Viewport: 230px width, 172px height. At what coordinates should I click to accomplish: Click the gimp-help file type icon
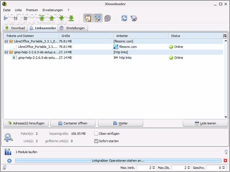tap(15, 58)
